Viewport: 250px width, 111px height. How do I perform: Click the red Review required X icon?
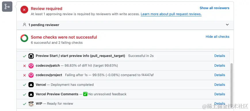pyautogui.click(x=24, y=10)
